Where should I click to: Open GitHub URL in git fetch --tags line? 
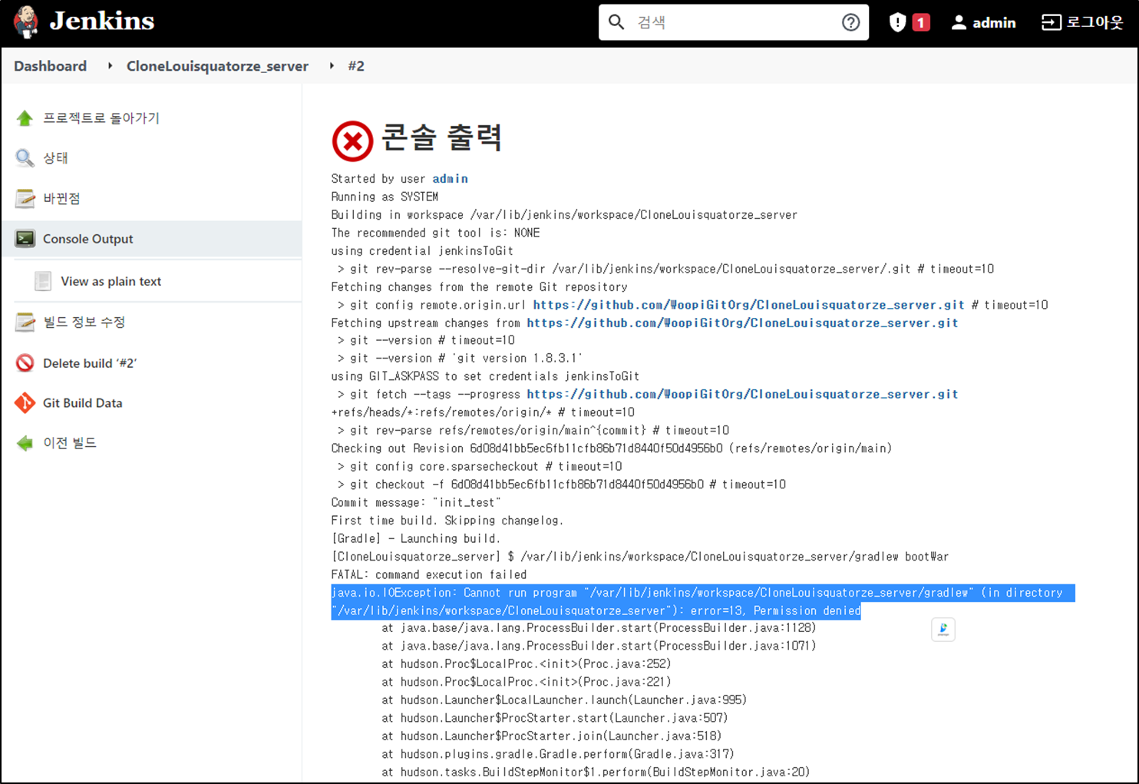coord(742,394)
